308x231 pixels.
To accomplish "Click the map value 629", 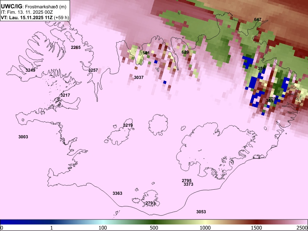I will [x=185, y=52].
